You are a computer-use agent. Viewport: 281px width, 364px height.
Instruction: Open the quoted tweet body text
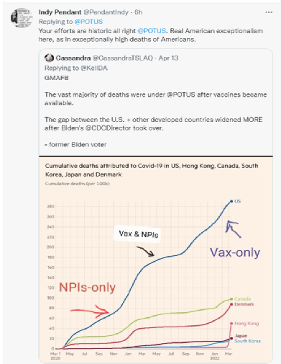(155, 111)
